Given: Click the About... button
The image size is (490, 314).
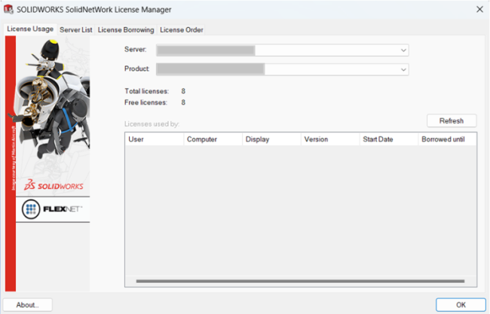Looking at the screenshot, I should (x=28, y=305).
